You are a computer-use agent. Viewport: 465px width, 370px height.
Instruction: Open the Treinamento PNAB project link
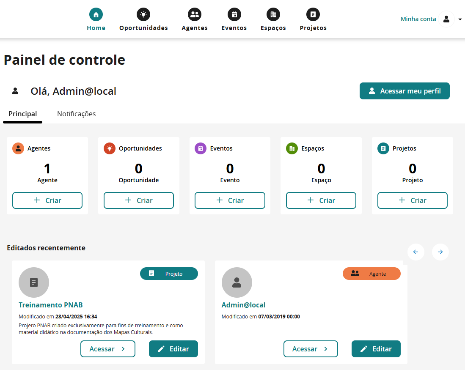pos(50,304)
